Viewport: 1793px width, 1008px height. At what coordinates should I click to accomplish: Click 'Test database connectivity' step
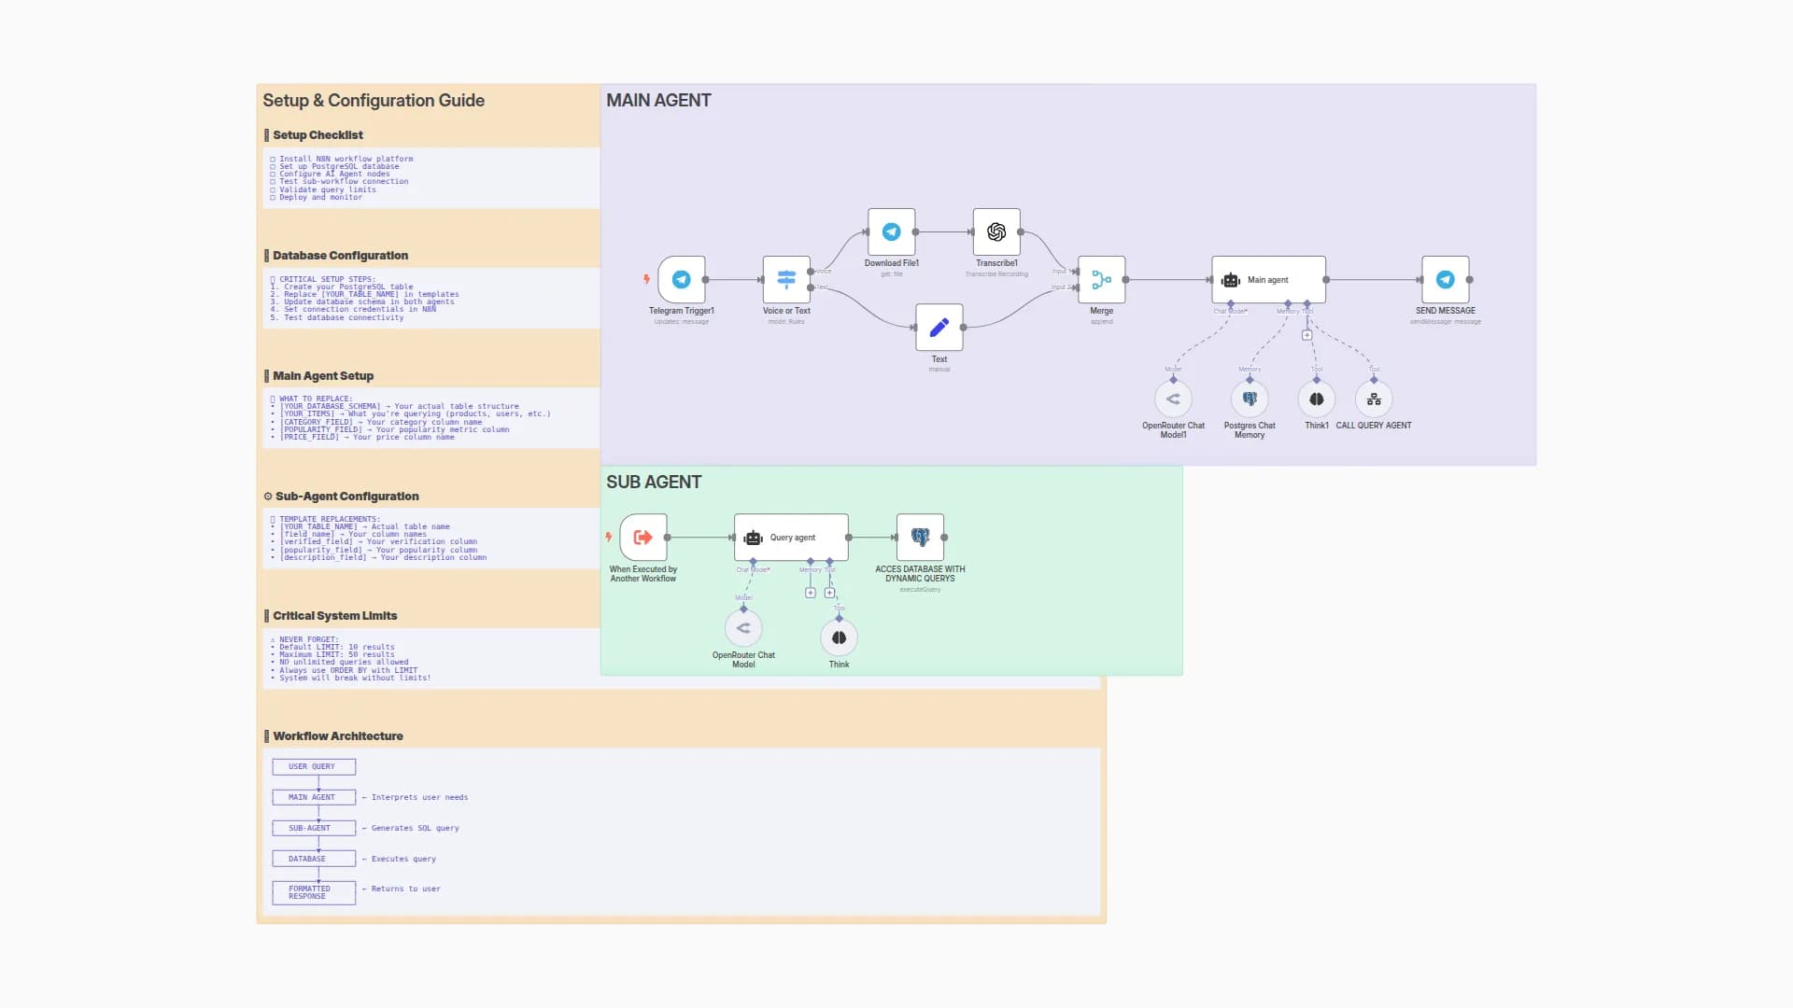point(337,317)
